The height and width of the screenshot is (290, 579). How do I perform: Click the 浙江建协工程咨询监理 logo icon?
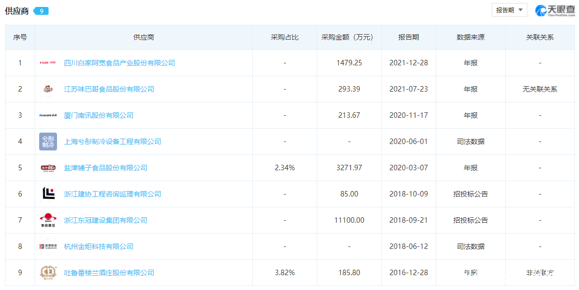point(48,194)
